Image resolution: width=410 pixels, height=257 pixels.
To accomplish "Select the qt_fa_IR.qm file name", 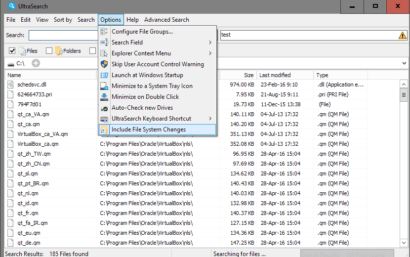I will tap(33, 223).
